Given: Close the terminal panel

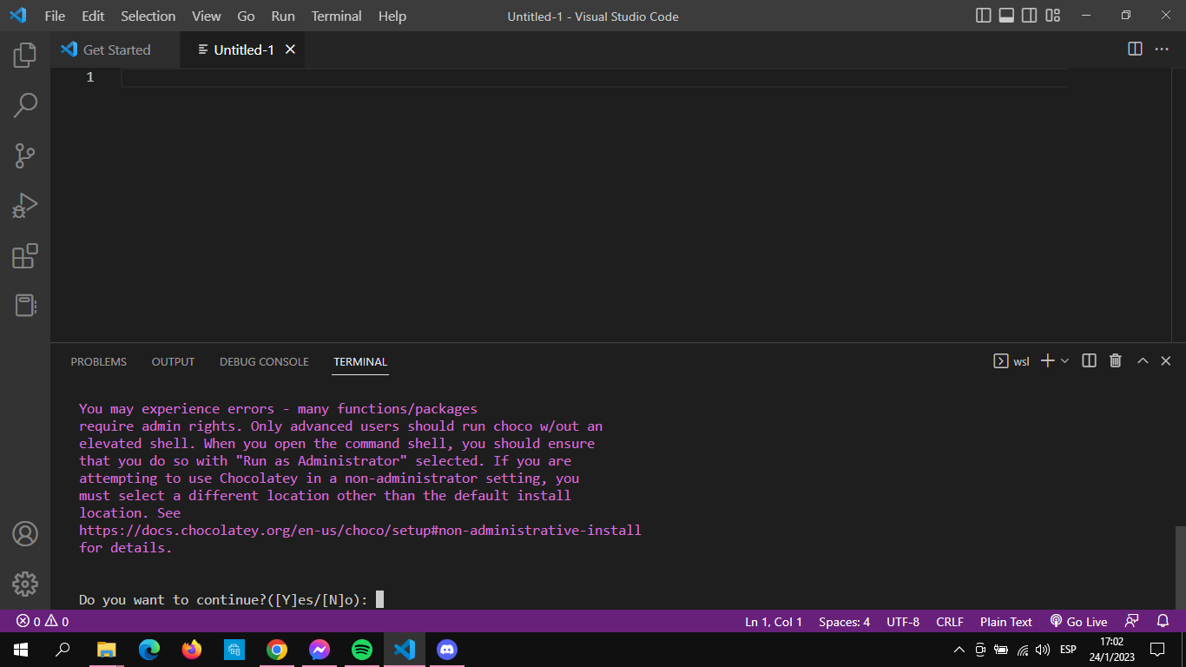Looking at the screenshot, I should 1166,360.
